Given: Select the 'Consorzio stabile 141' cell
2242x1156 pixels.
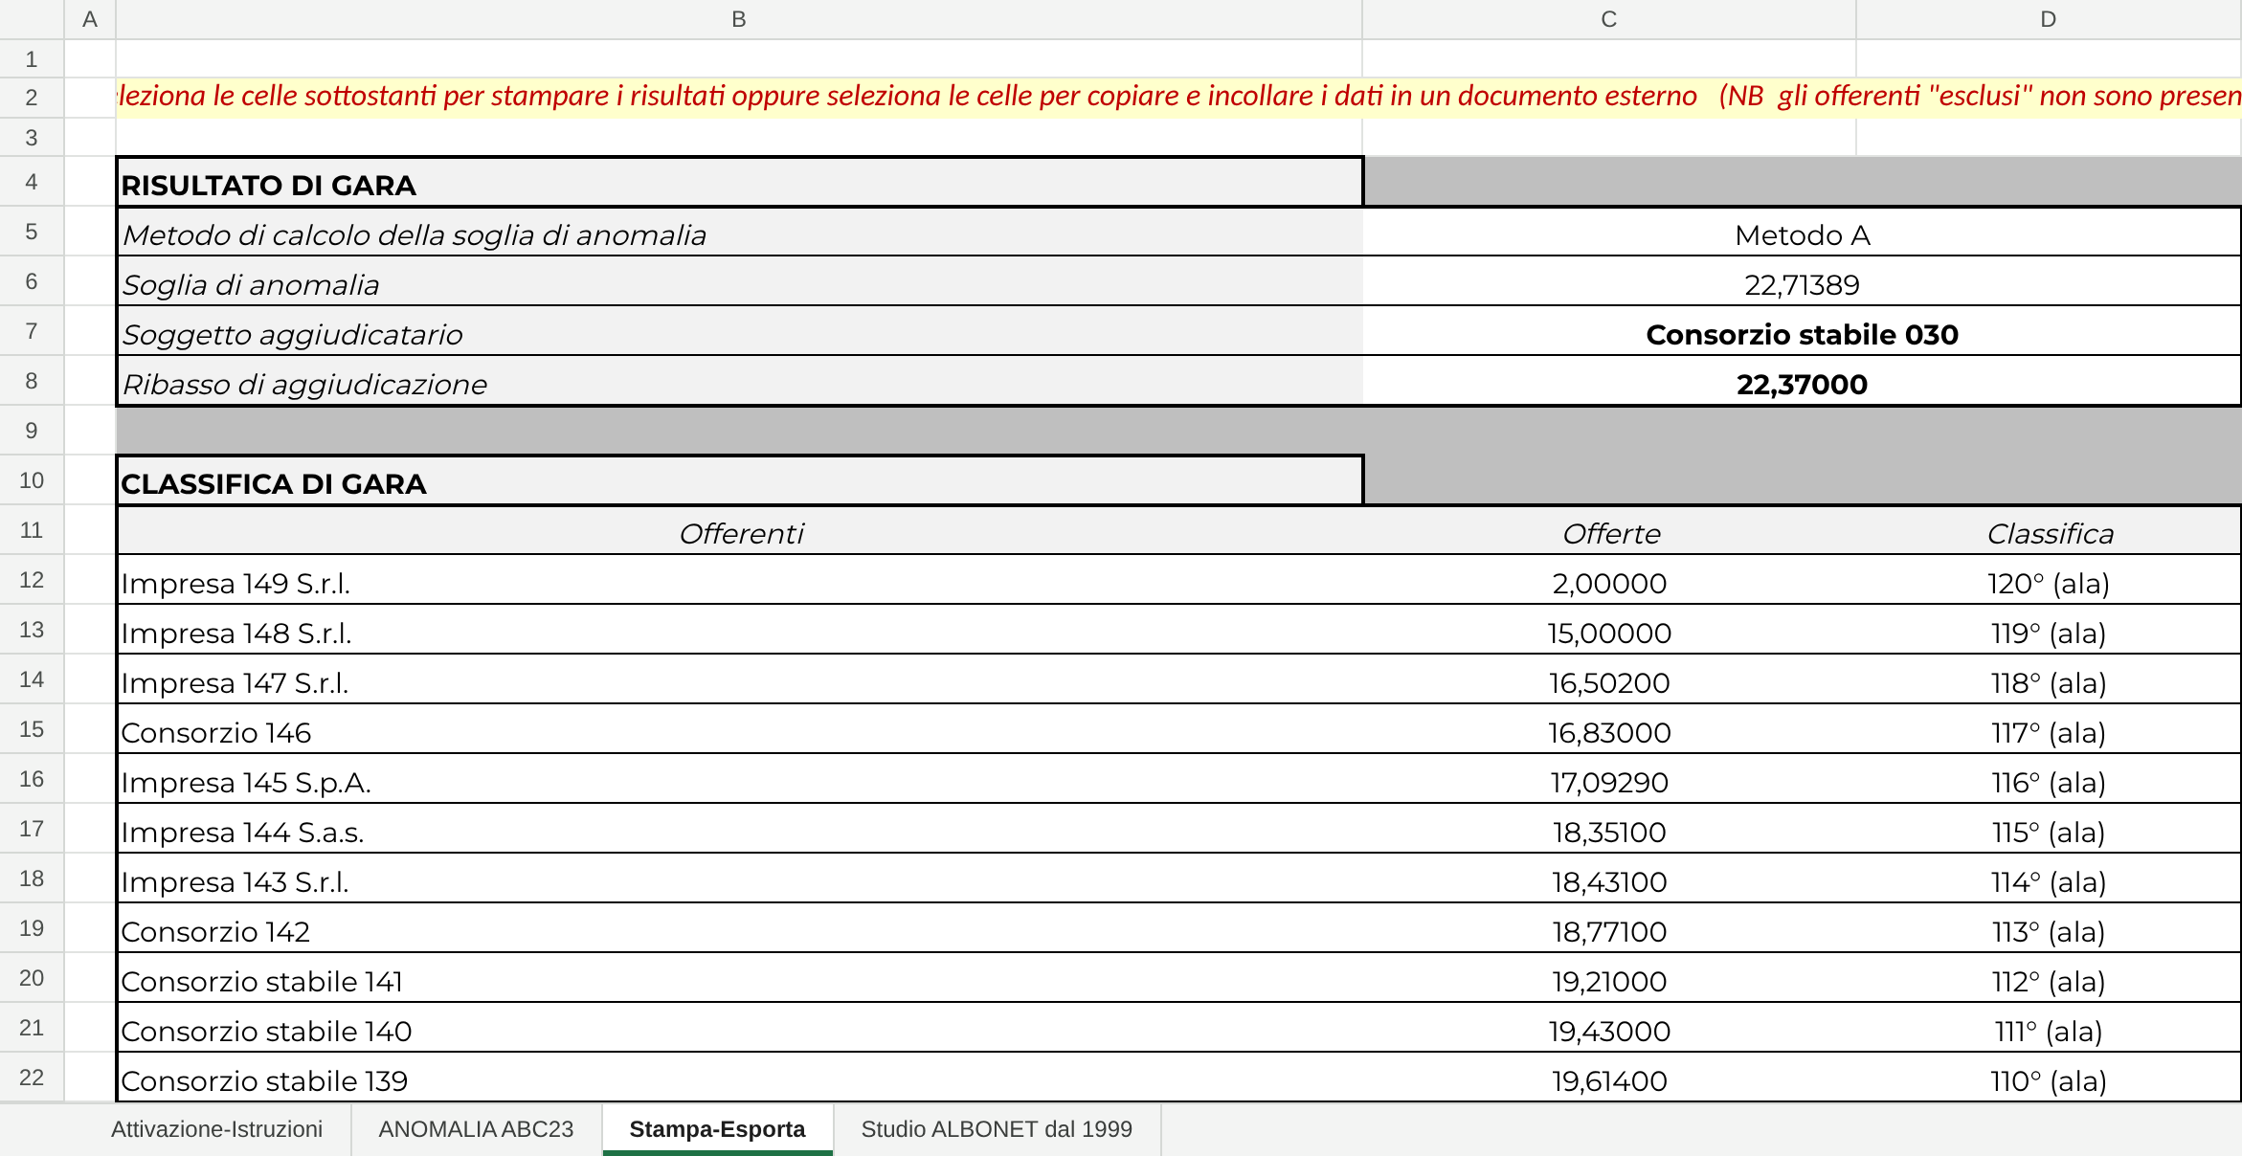Looking at the screenshot, I should pyautogui.click(x=739, y=980).
